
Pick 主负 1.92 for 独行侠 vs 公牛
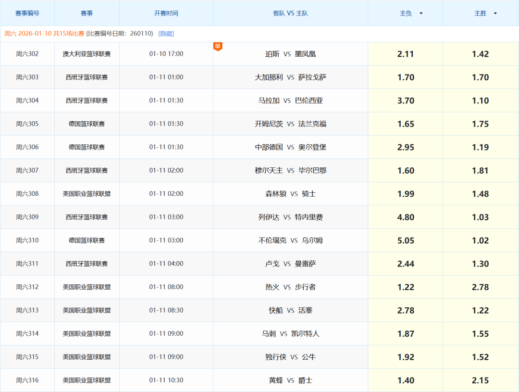click(x=406, y=357)
